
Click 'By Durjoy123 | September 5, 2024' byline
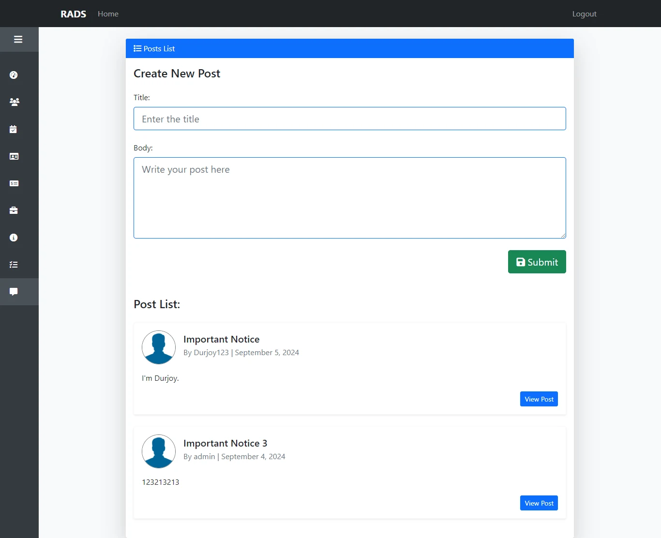click(241, 353)
